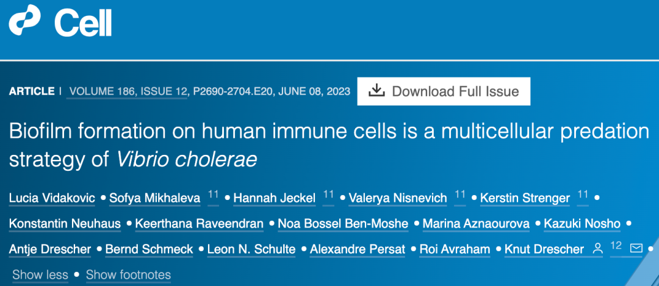The height and width of the screenshot is (286, 659).
Task: Open corresponding author Knut Drescher
Action: 546,249
